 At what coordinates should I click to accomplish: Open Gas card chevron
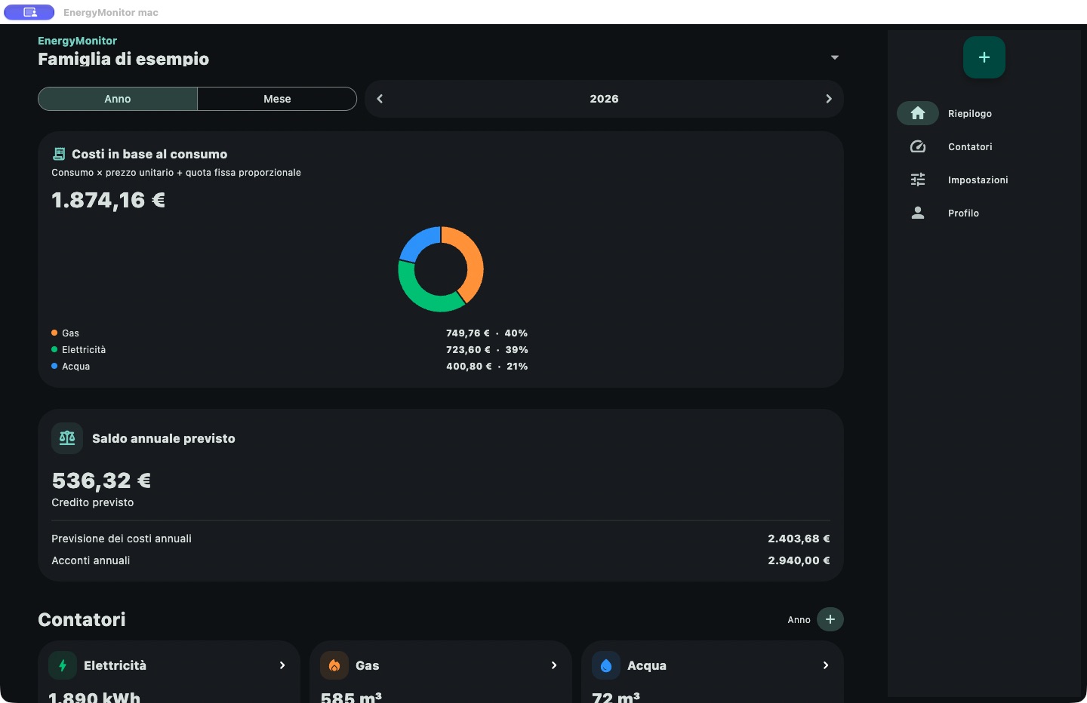(554, 665)
